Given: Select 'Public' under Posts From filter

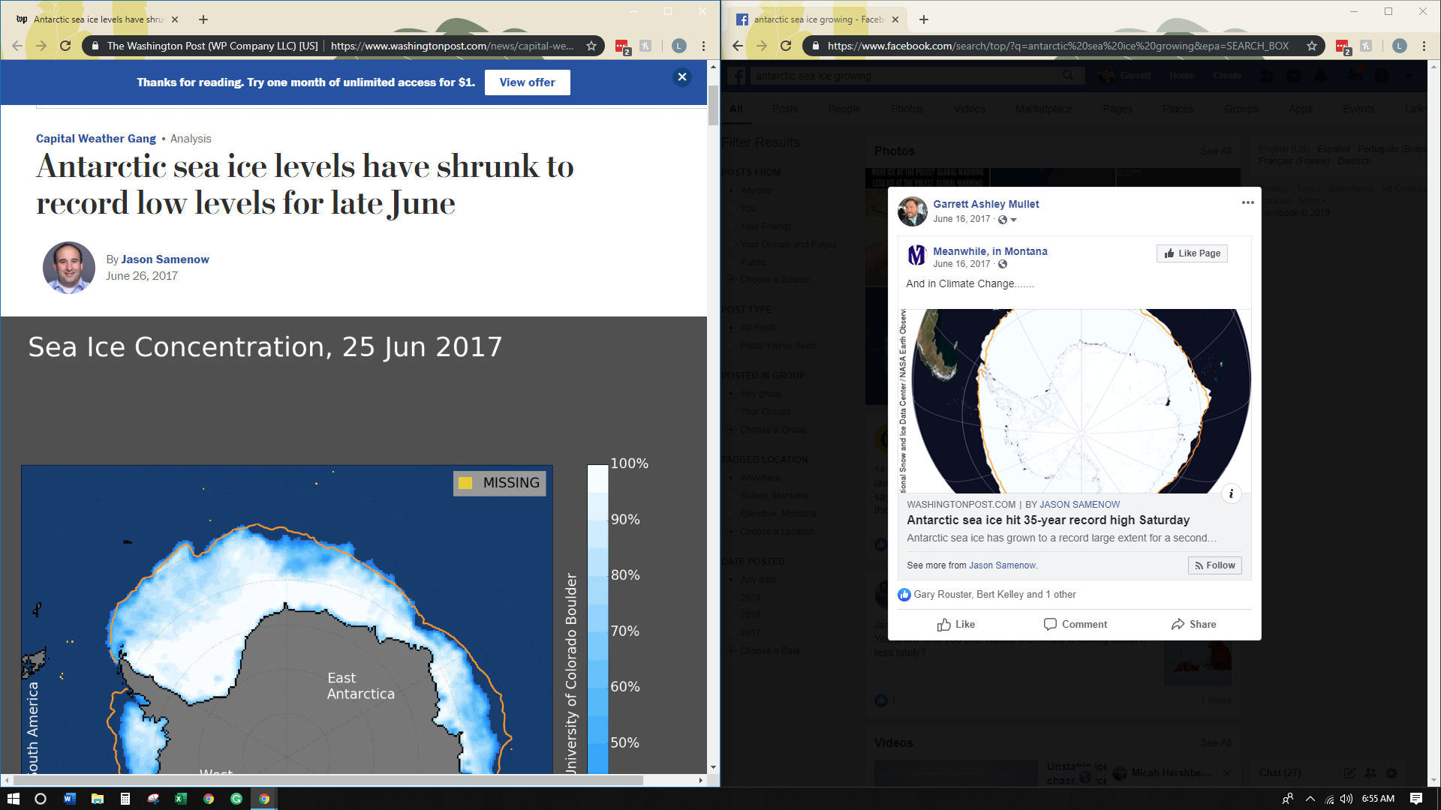Looking at the screenshot, I should click(753, 262).
